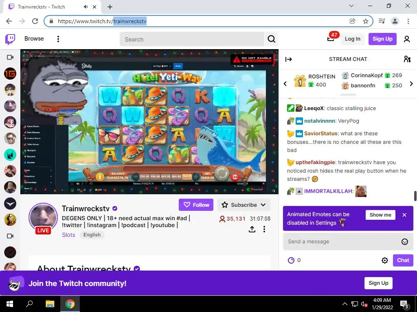Open the vertical three-dot menu beside share
The height and width of the screenshot is (312, 417).
coord(264,229)
